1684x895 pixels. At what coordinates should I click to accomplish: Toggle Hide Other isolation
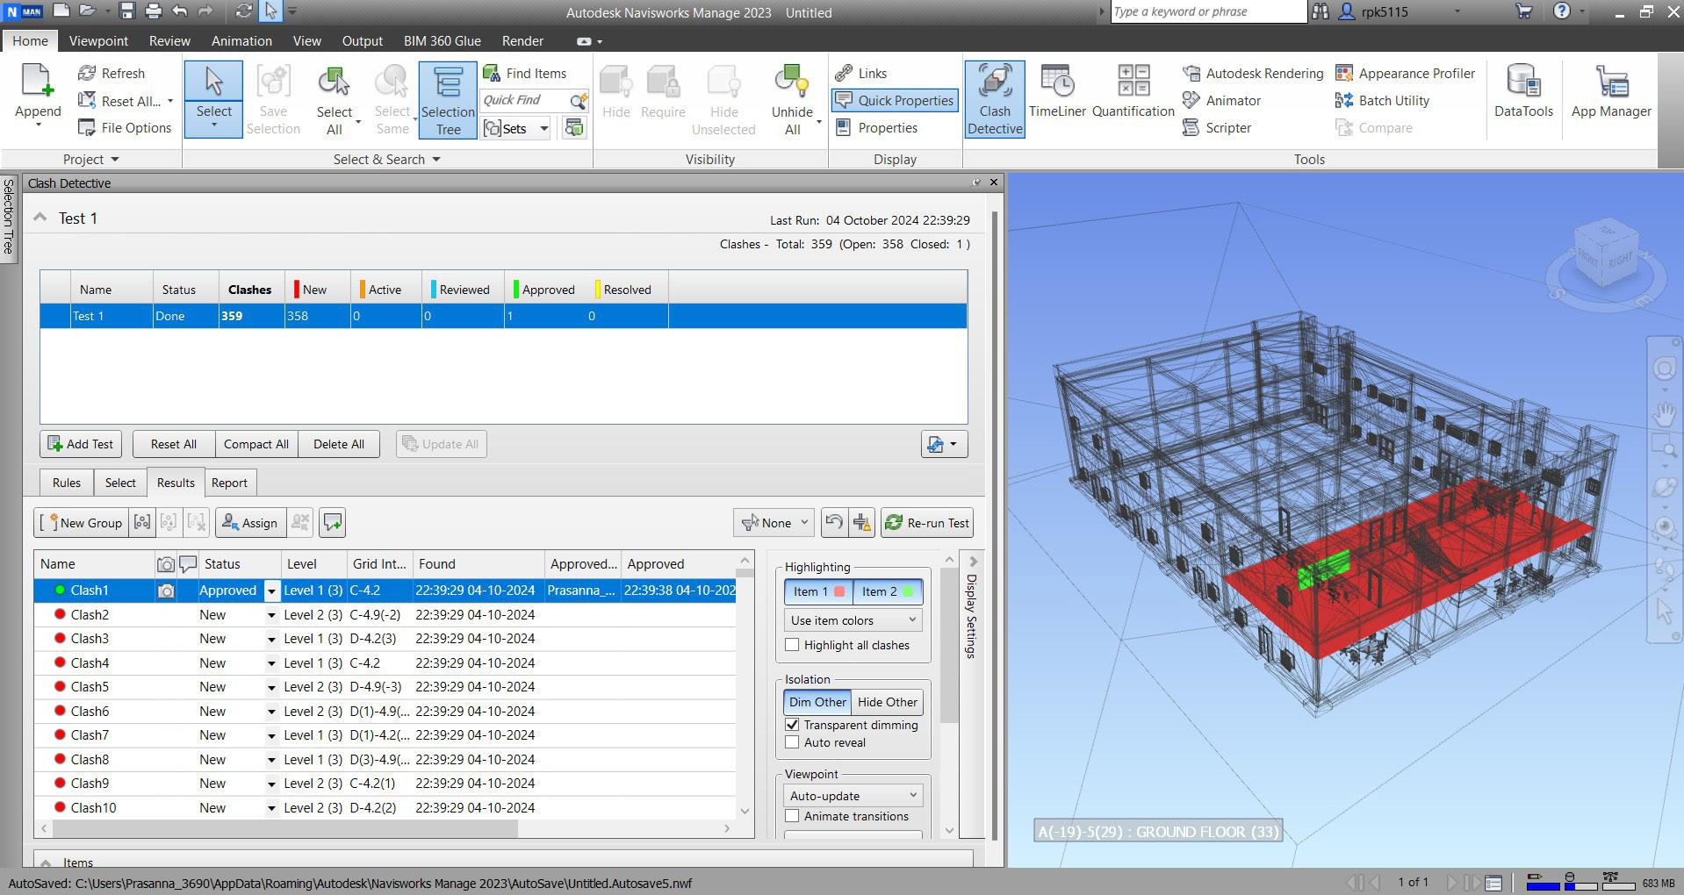pyautogui.click(x=888, y=702)
